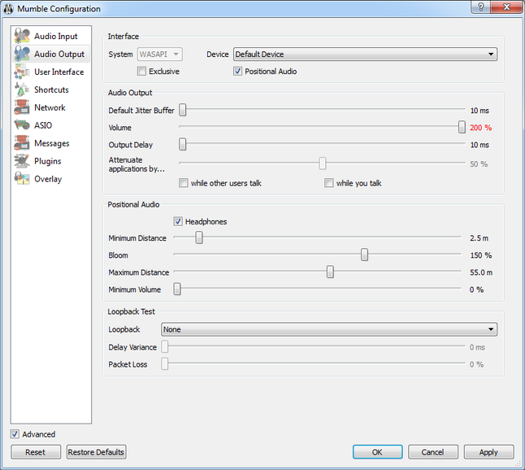Expand the Loopback dropdown

click(x=329, y=329)
